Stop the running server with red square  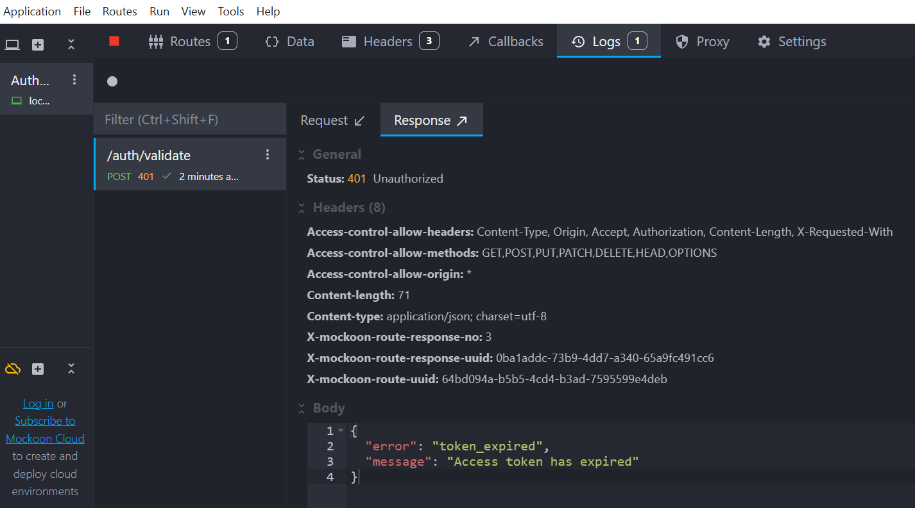(114, 42)
